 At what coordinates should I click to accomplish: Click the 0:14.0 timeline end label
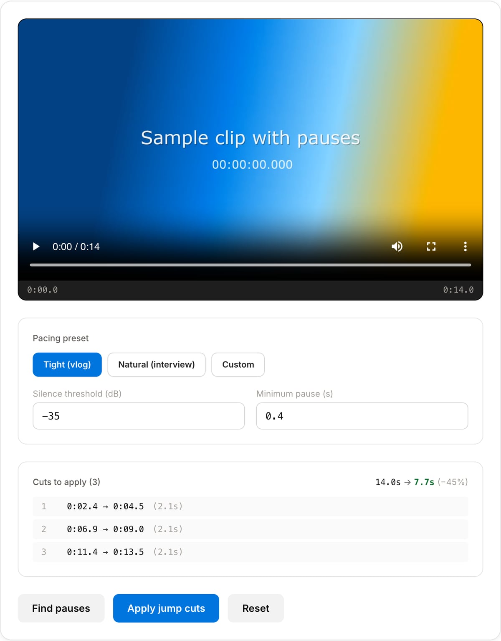(458, 290)
